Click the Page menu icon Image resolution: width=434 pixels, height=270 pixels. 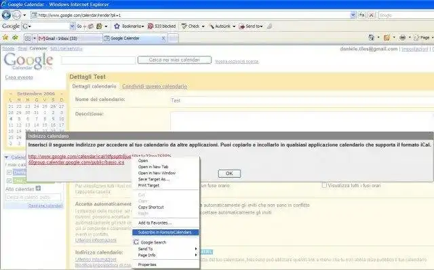tap(416, 38)
